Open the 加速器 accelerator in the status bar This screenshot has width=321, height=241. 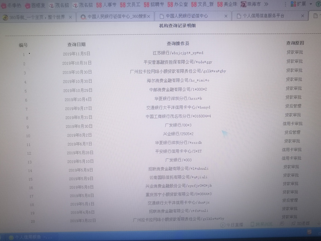(301, 223)
